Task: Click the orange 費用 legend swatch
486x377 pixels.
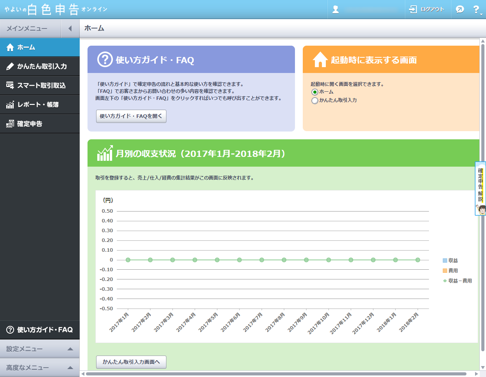Action: pyautogui.click(x=445, y=270)
